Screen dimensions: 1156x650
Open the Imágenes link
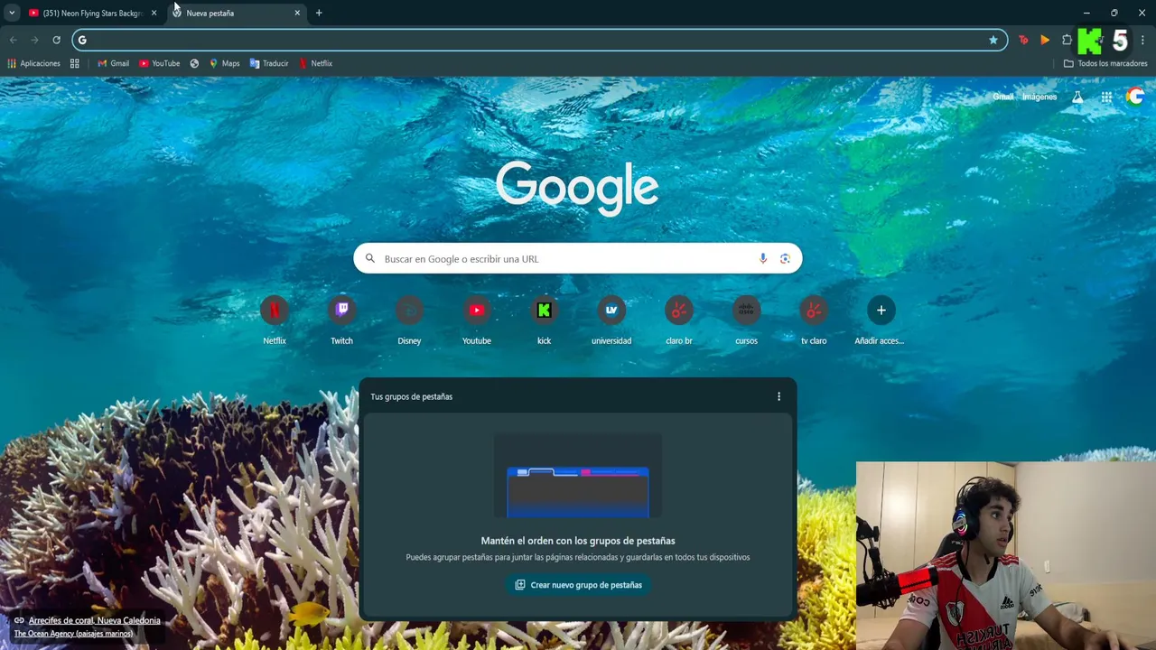pos(1039,97)
